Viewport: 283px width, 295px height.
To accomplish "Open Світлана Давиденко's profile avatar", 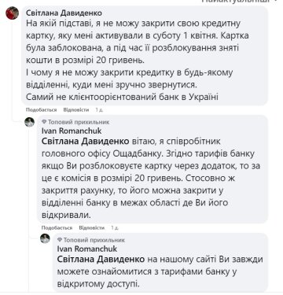I will pos(13,13).
